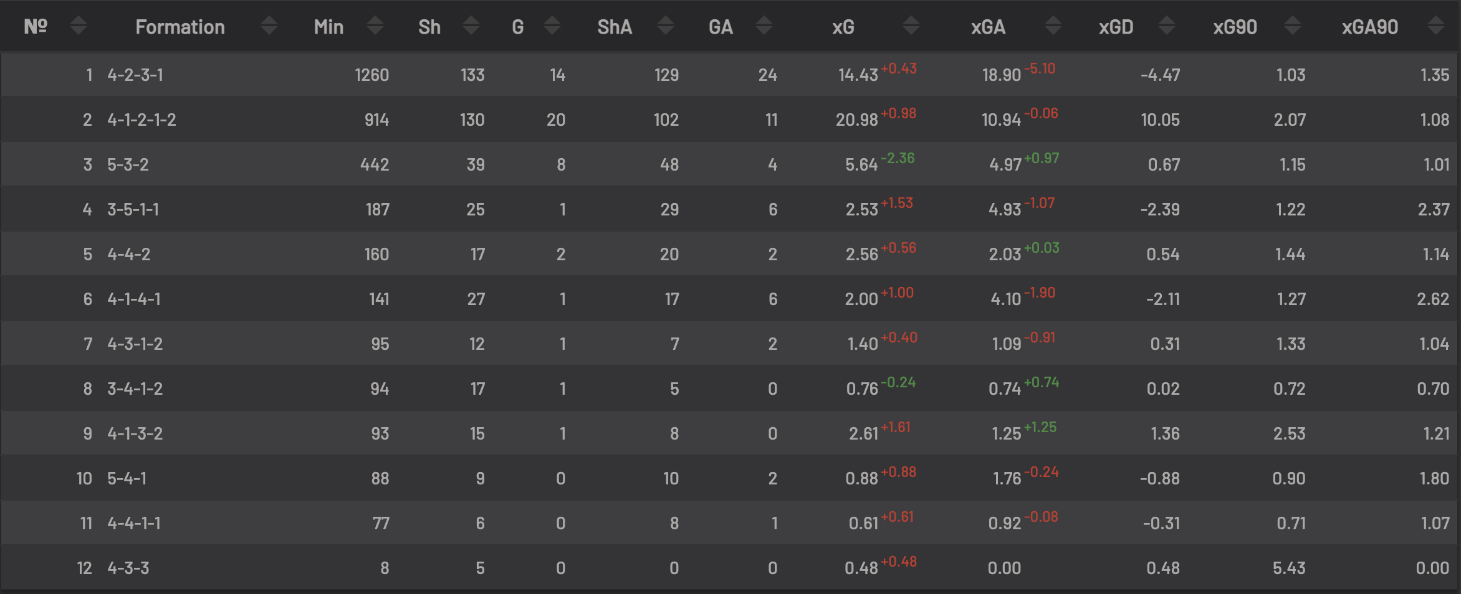Sort by xGA90 arrow icon

(x=1436, y=26)
